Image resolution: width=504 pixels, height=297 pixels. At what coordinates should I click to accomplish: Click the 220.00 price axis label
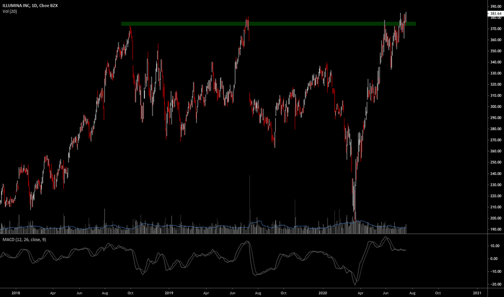pyautogui.click(x=496, y=196)
